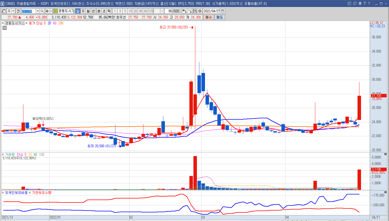
Task: Select the 초 second chart period
Action: (x=104, y=11)
